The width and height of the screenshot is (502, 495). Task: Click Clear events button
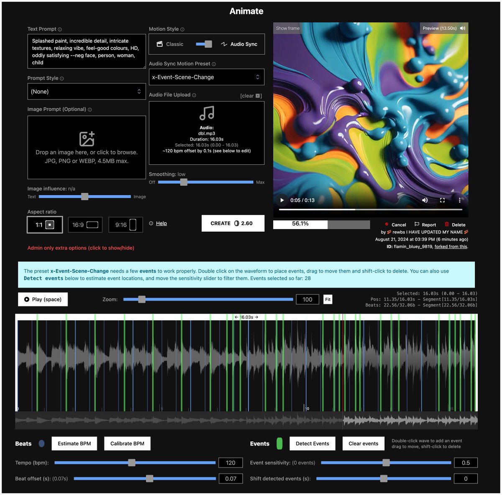(x=364, y=444)
